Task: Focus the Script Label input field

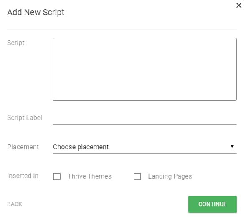Action: tap(145, 118)
